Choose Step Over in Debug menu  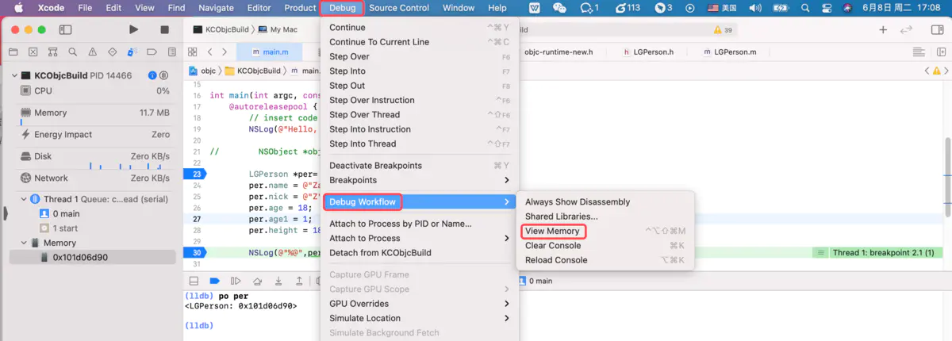(419, 57)
